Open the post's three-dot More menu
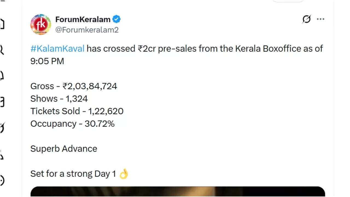350x197 pixels. [320, 19]
